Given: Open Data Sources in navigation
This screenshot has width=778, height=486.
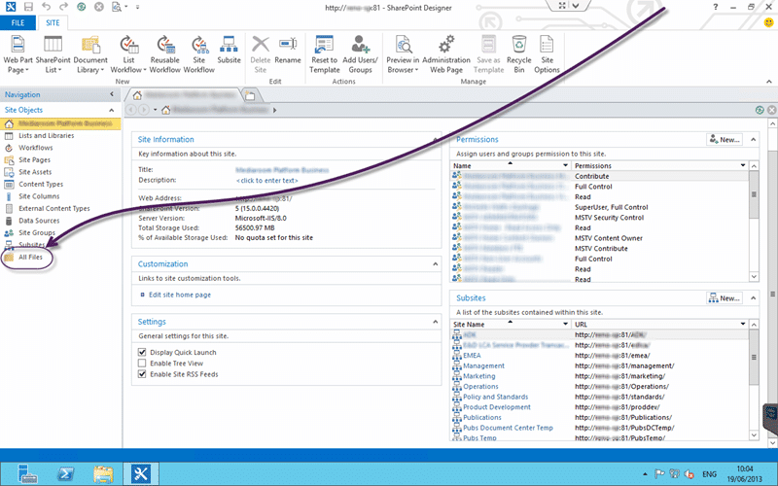Looking at the screenshot, I should coord(39,221).
